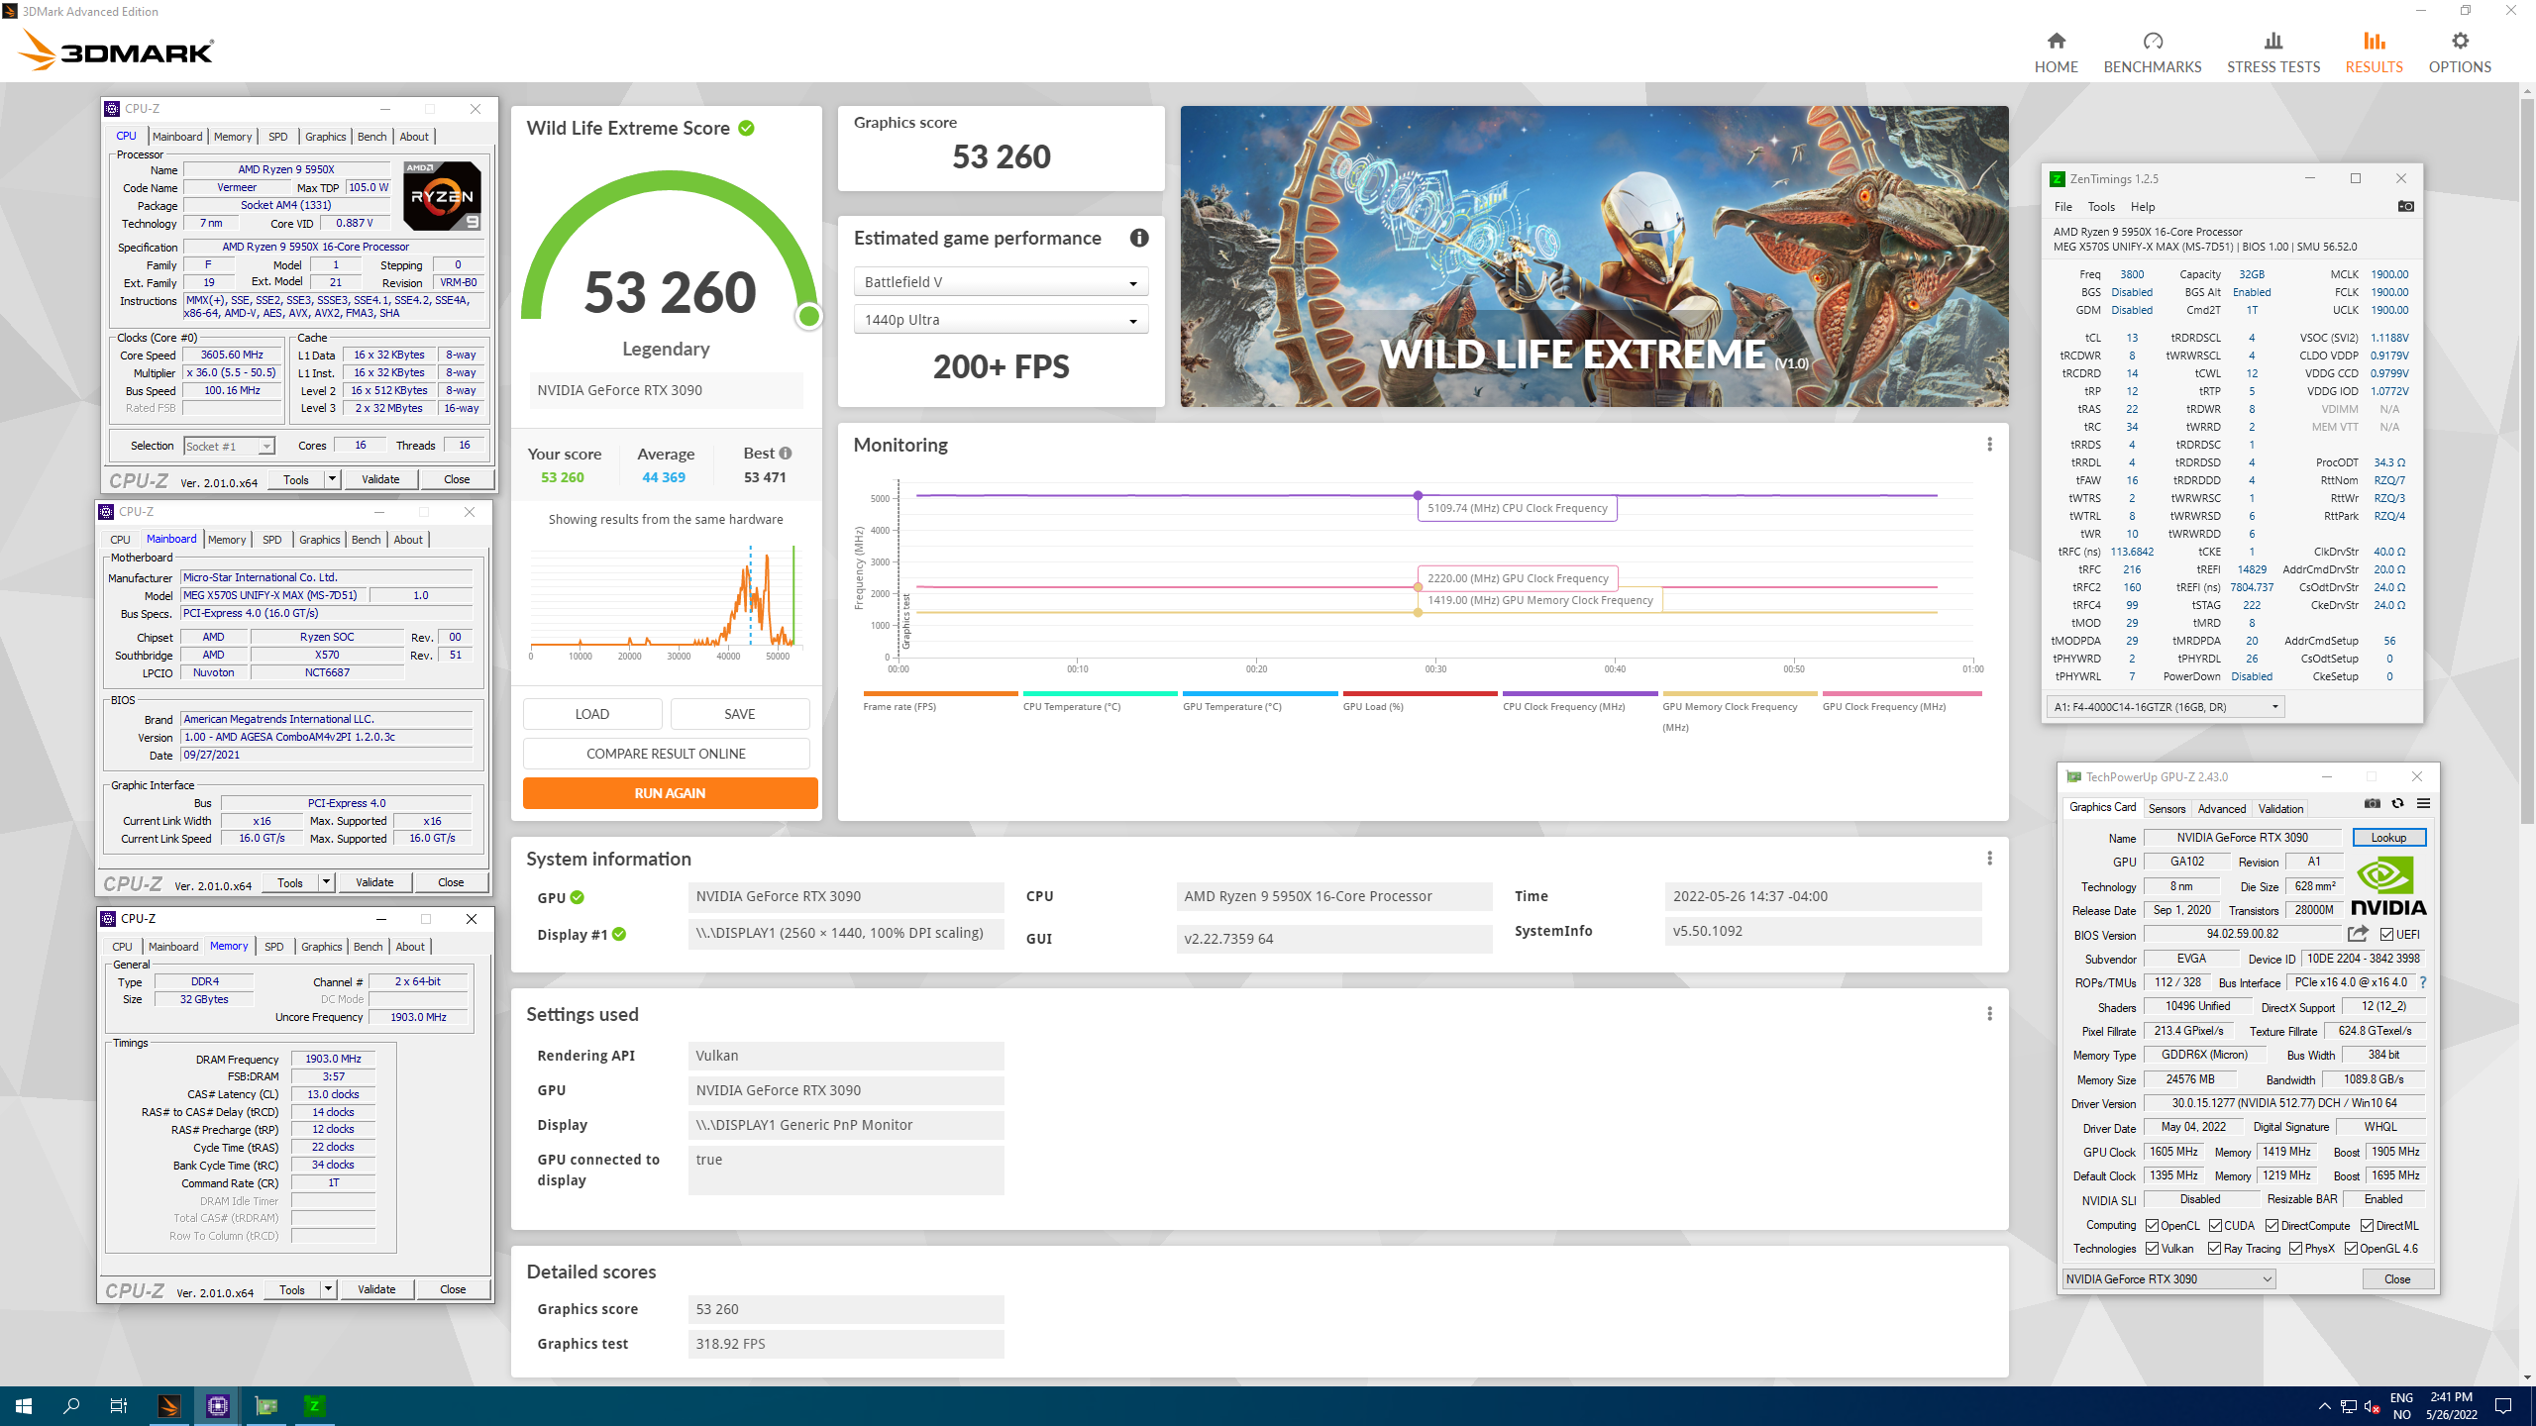The height and width of the screenshot is (1426, 2536).
Task: Toggle Vulkan checkbox in GPU-Z
Action: click(x=2152, y=1249)
